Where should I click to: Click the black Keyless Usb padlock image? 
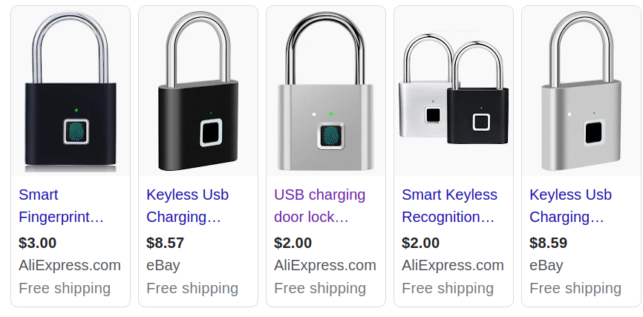pyautogui.click(x=198, y=91)
